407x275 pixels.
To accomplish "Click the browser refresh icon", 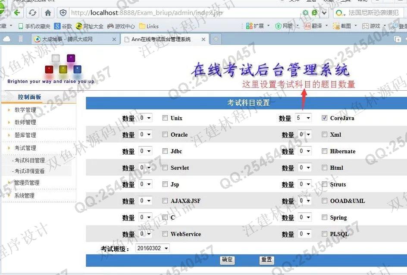I will (x=32, y=12).
